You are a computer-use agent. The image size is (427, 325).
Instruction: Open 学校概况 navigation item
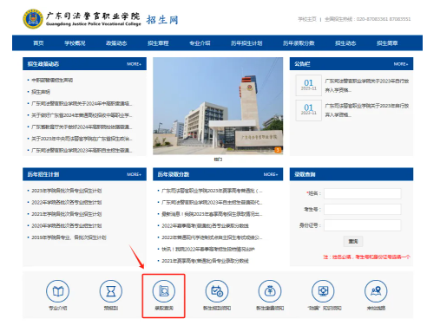click(75, 43)
